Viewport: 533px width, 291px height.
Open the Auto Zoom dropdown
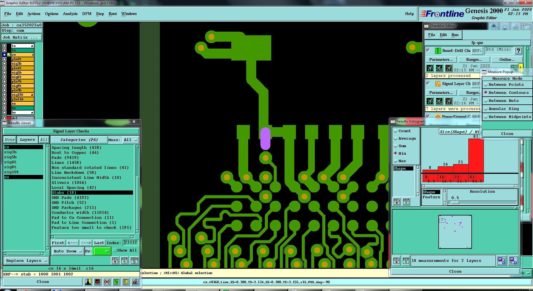(x=68, y=251)
